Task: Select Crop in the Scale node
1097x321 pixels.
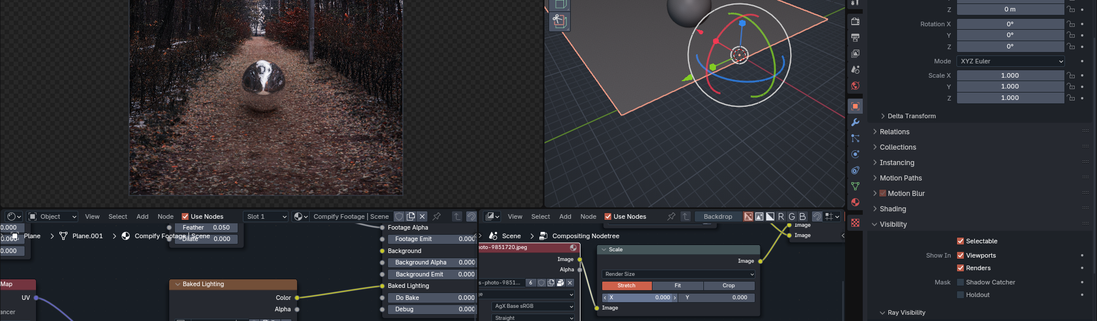Action: pyautogui.click(x=729, y=286)
